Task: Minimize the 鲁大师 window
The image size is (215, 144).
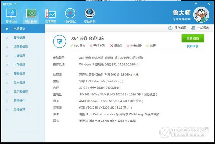Action: [202, 4]
